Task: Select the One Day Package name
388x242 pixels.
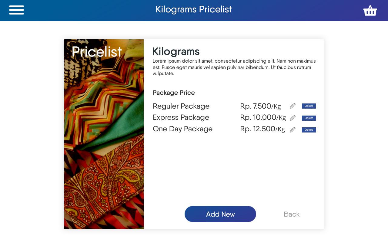Action: (x=182, y=129)
